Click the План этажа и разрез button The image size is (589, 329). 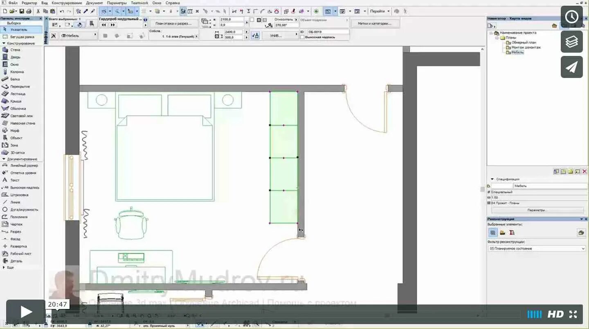click(x=173, y=24)
